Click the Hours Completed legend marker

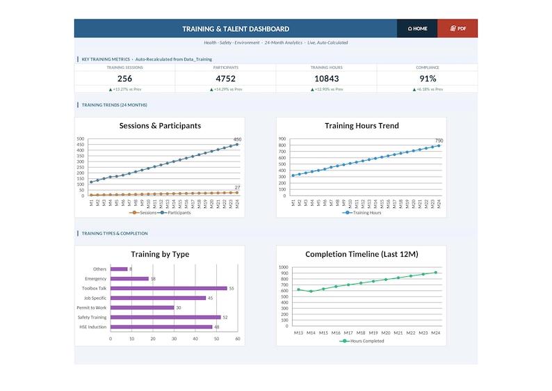point(344,341)
